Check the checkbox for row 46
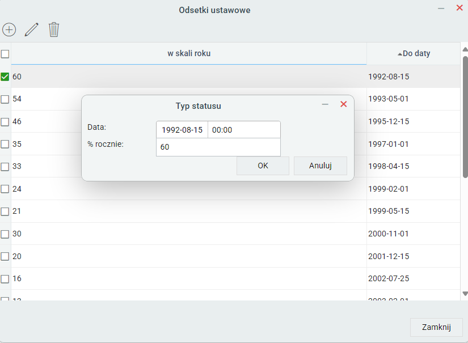Image resolution: width=468 pixels, height=343 pixels. click(x=5, y=122)
